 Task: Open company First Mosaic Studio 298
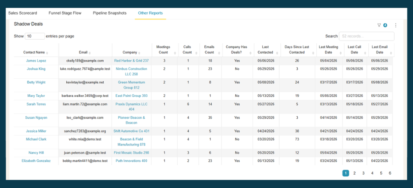[x=132, y=153]
